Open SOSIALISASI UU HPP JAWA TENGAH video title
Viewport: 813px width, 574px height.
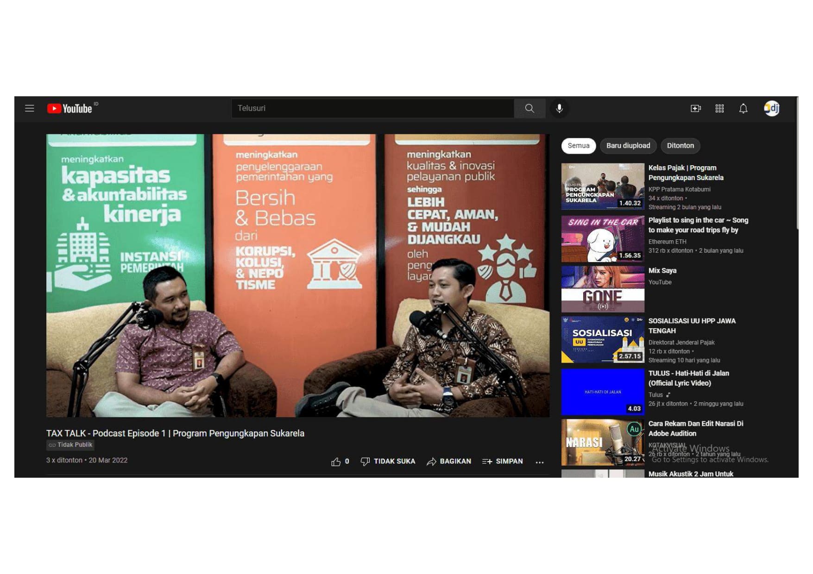(x=692, y=326)
